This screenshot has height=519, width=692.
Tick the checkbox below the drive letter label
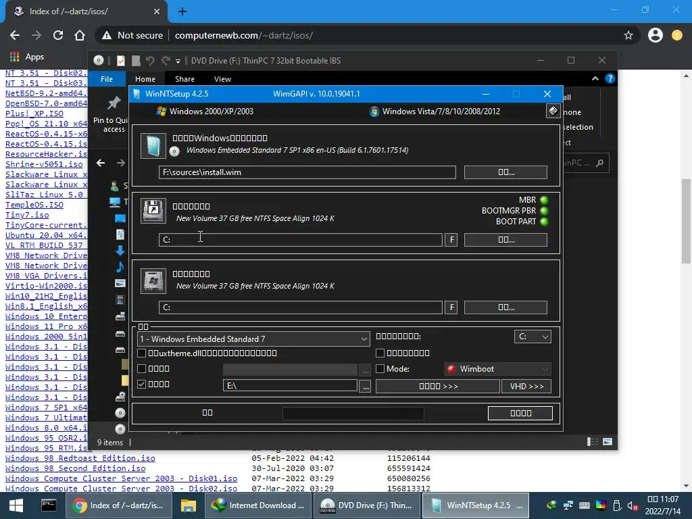click(x=380, y=353)
